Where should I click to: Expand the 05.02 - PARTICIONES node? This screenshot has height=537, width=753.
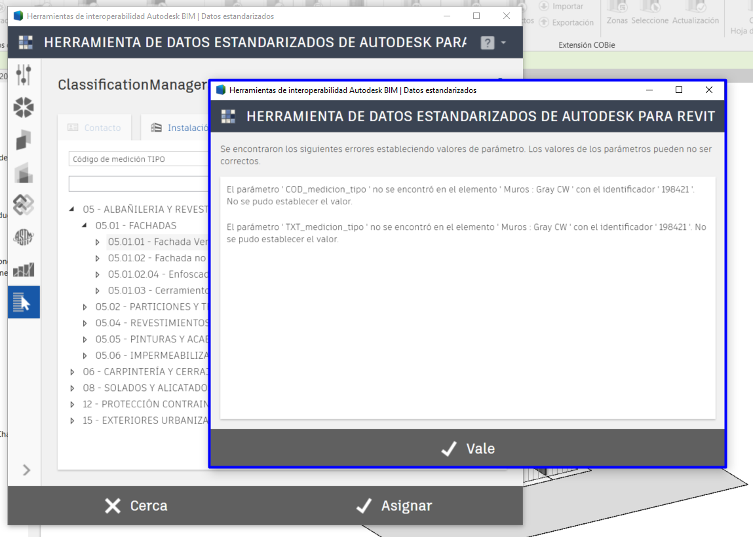pyautogui.click(x=85, y=306)
